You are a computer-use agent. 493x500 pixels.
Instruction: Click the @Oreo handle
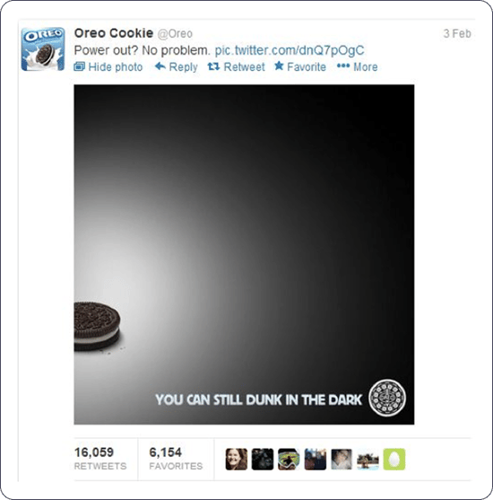175,34
